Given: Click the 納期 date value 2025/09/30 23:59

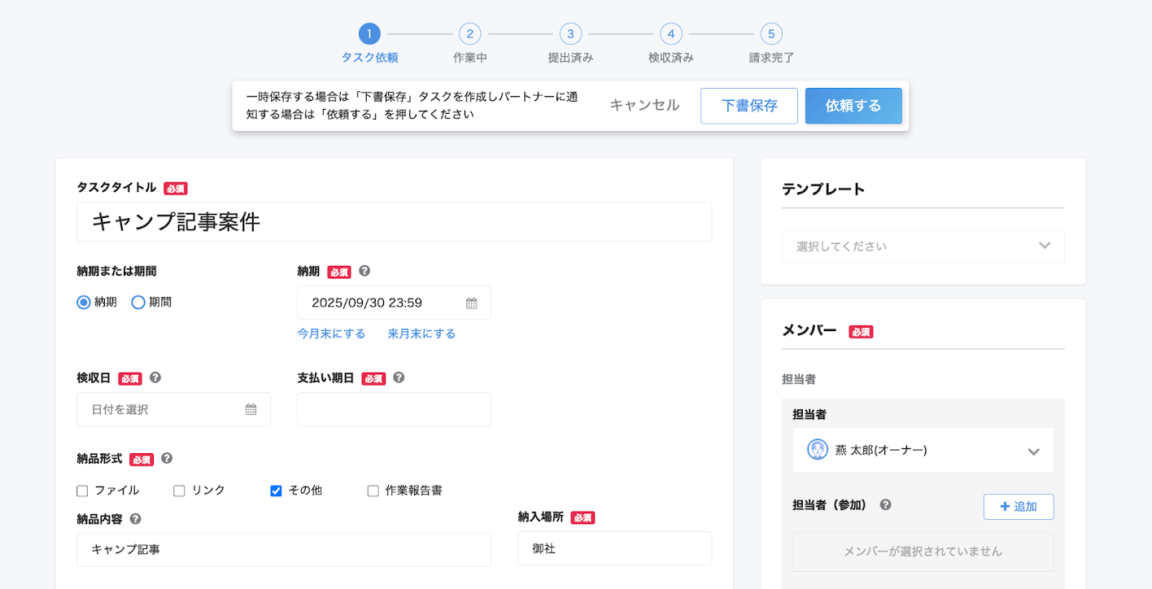Looking at the screenshot, I should point(367,303).
